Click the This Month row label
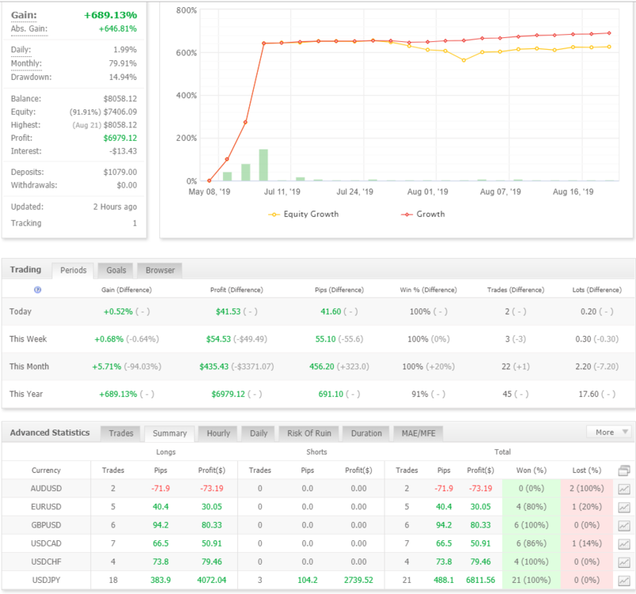The image size is (636, 594). [29, 367]
